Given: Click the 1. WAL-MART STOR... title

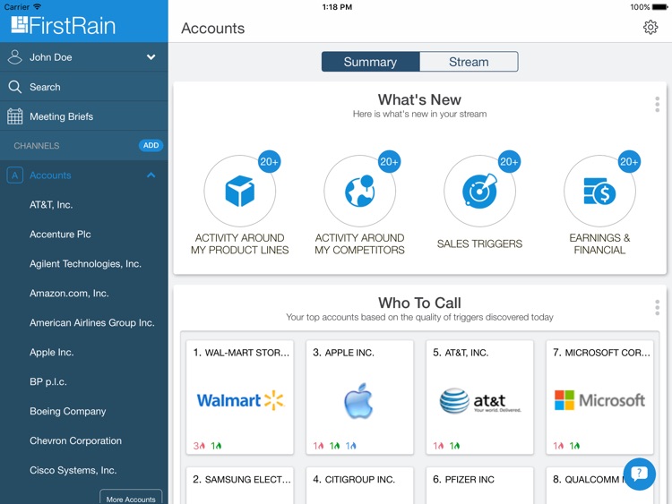Looking at the screenshot, I should coord(241,353).
